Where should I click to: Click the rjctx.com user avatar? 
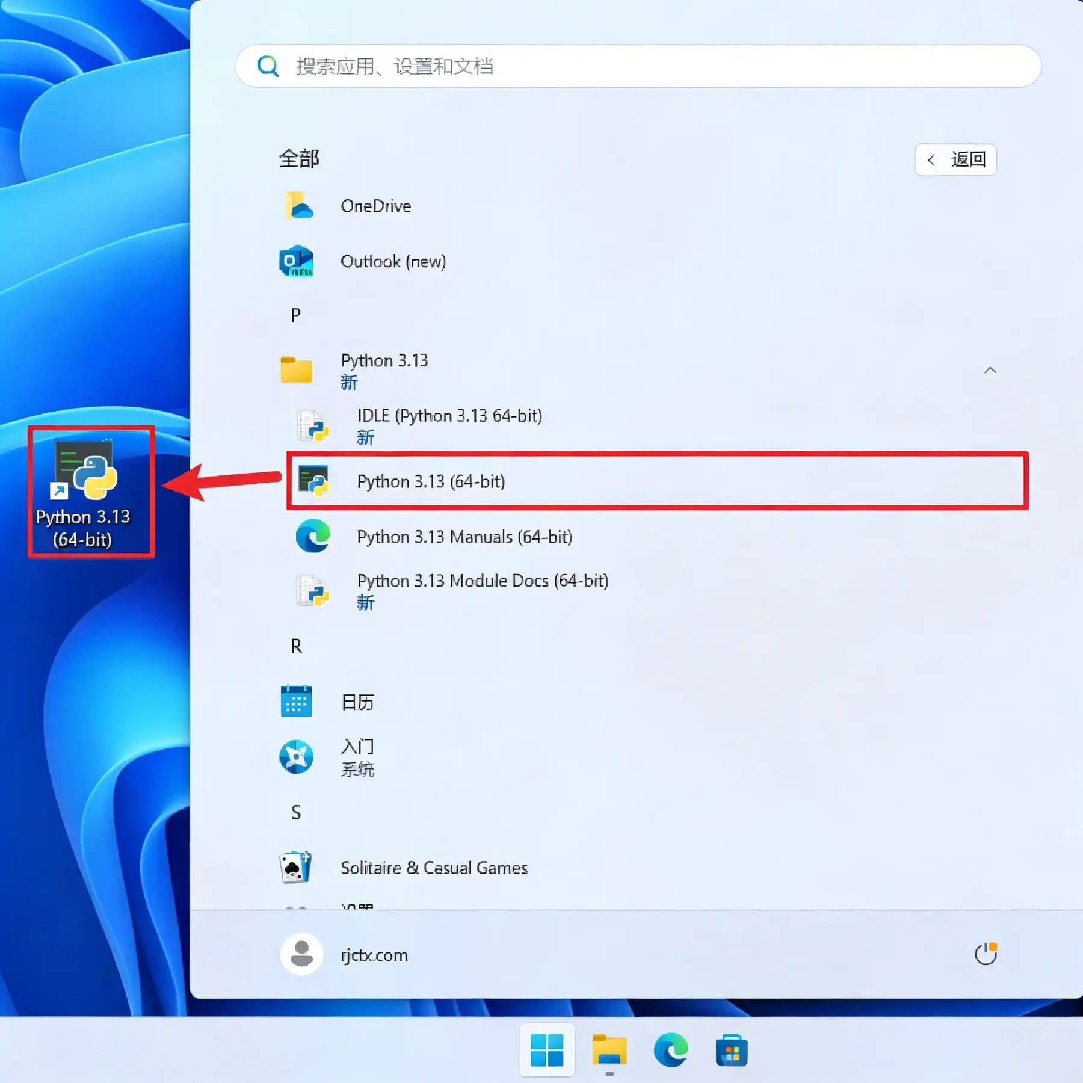301,954
